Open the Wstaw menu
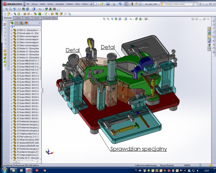216x173 pixels. [x=50, y=4]
